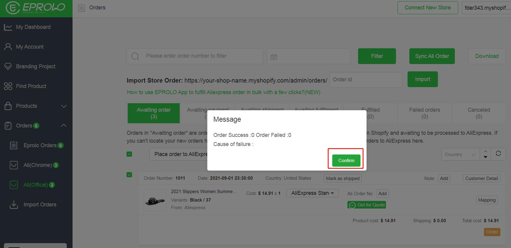Open the store selector fder343.myshopify
The height and width of the screenshot is (248, 511).
point(486,8)
